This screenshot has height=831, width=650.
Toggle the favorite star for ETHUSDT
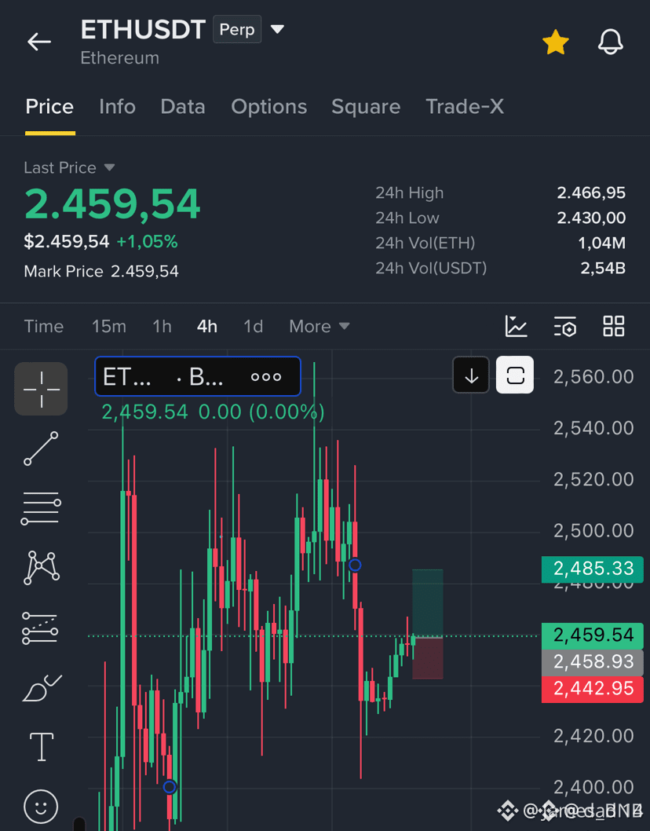point(556,42)
